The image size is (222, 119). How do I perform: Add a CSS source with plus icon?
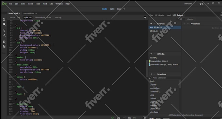pos(151,24)
